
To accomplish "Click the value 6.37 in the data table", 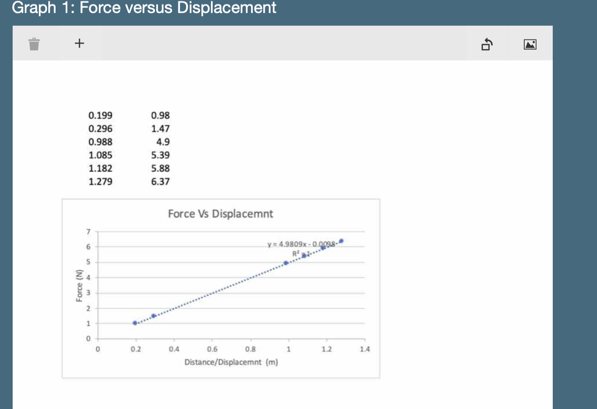I will click(160, 181).
